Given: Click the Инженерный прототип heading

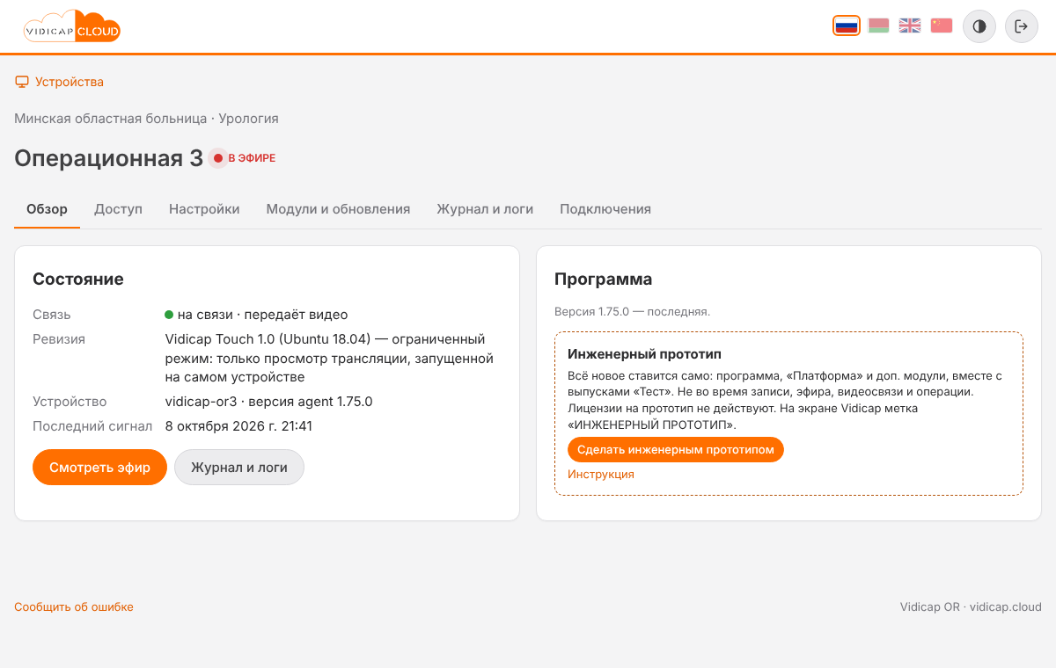Looking at the screenshot, I should (x=645, y=354).
